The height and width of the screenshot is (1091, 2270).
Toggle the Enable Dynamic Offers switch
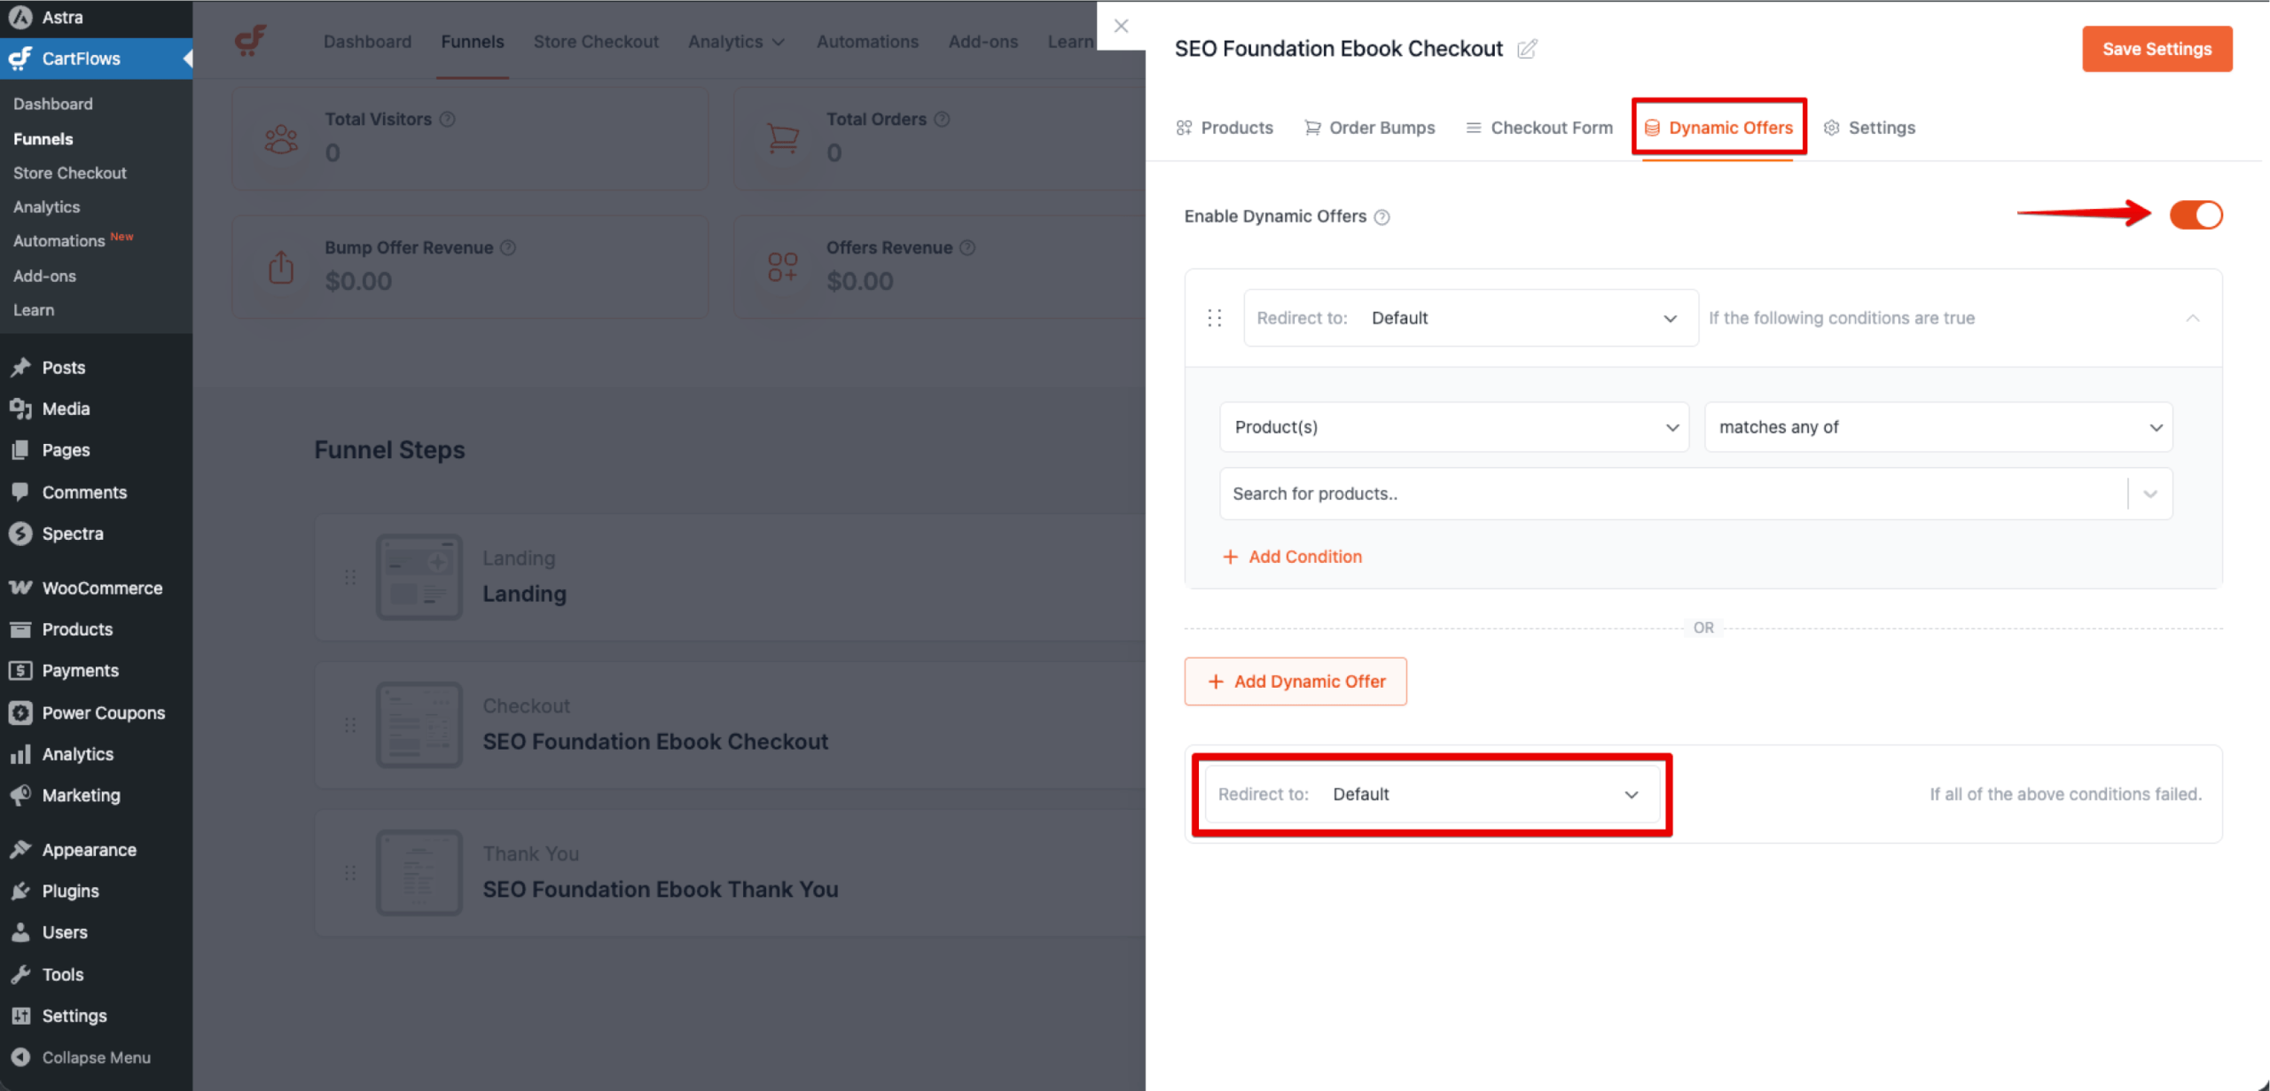click(2196, 214)
